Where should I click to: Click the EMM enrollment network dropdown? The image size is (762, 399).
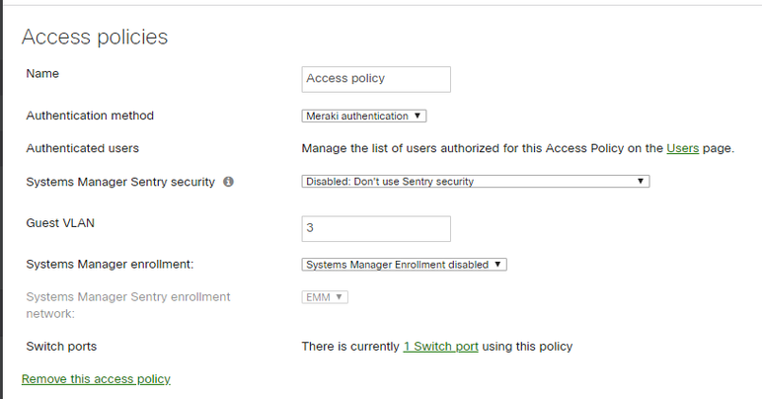[x=325, y=297]
